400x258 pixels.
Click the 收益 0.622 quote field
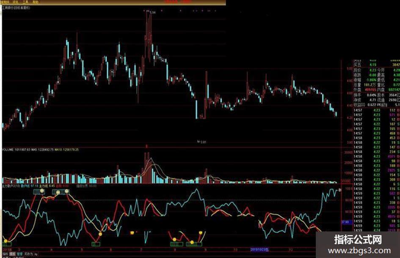coord(365,105)
